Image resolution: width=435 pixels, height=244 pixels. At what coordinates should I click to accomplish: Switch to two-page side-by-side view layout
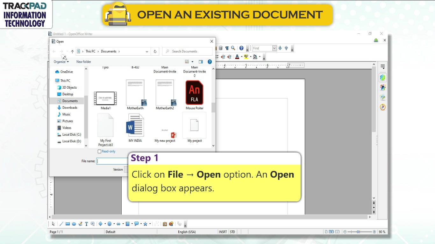(331, 232)
